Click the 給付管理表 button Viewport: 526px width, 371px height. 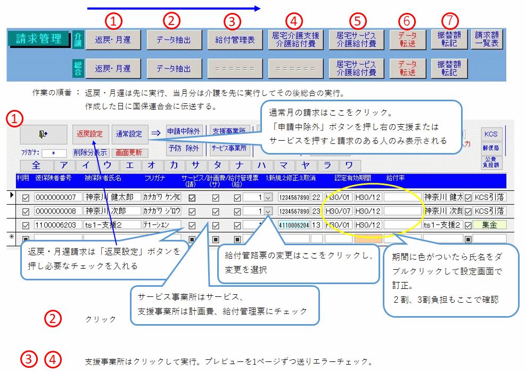coord(235,39)
